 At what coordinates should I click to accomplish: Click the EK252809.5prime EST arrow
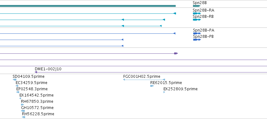coord(164,92)
